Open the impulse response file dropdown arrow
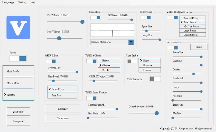 (131, 42)
